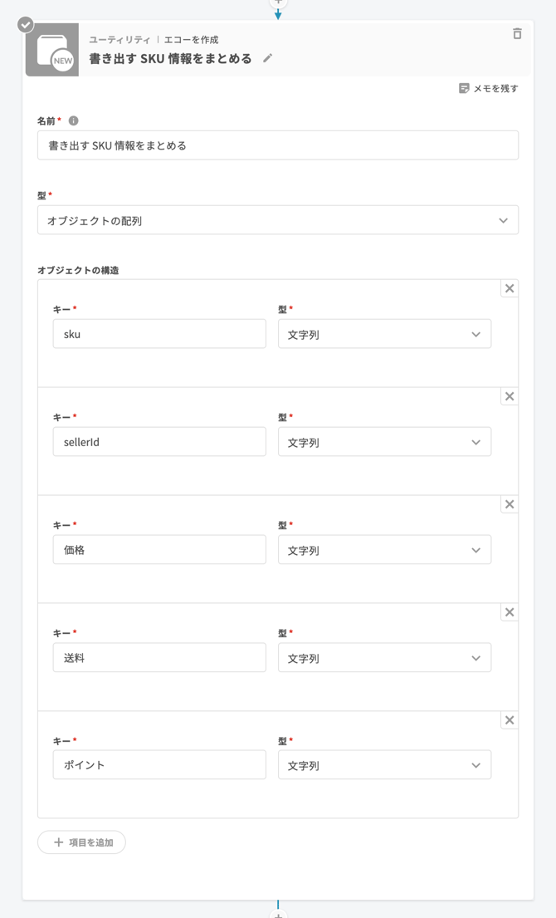Image resolution: width=556 pixels, height=918 pixels.
Task: Remove the sellerId key row with its X
Action: [510, 396]
